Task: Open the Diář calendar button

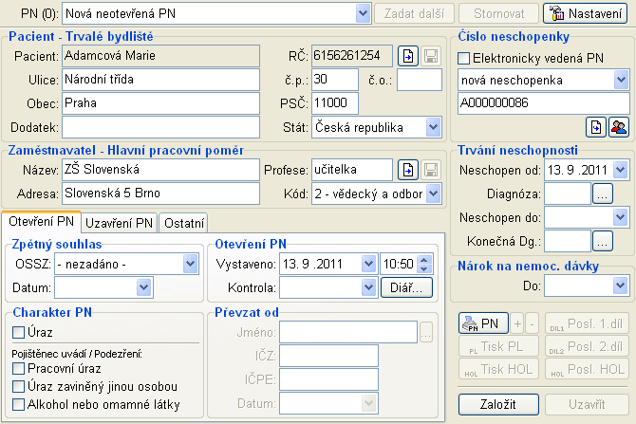Action: (x=406, y=286)
